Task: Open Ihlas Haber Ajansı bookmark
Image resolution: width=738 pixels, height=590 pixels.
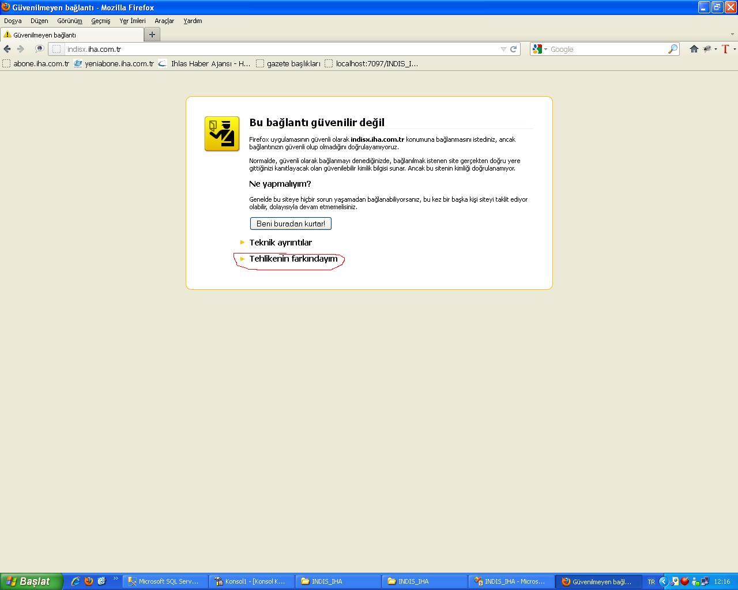Action: (205, 63)
